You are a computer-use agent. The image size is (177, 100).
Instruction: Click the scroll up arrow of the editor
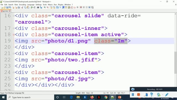click(176, 14)
